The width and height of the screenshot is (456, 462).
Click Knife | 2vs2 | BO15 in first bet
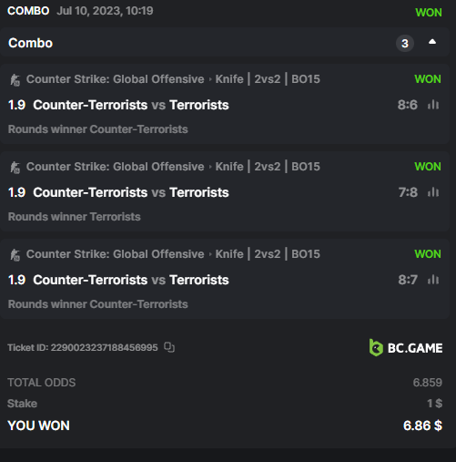pyautogui.click(x=268, y=79)
